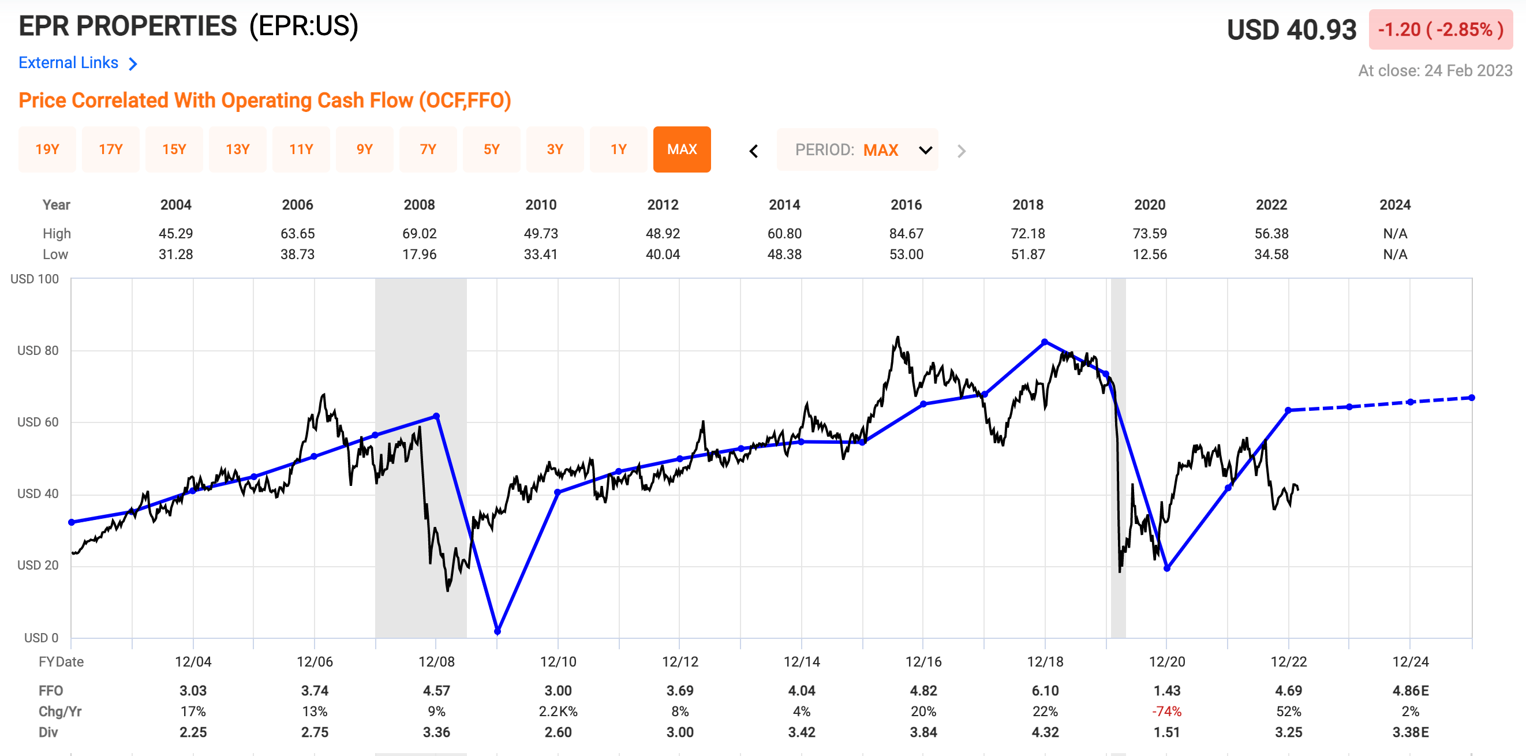Click the At close: 24 Feb 2023 text
The width and height of the screenshot is (1526, 756).
[1435, 71]
